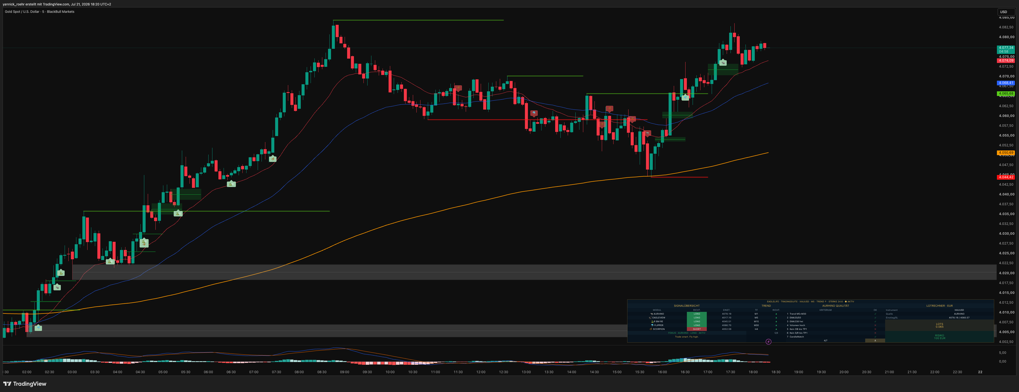Click the 12:00 time axis label
This screenshot has width=1019, height=392.
(x=481, y=372)
